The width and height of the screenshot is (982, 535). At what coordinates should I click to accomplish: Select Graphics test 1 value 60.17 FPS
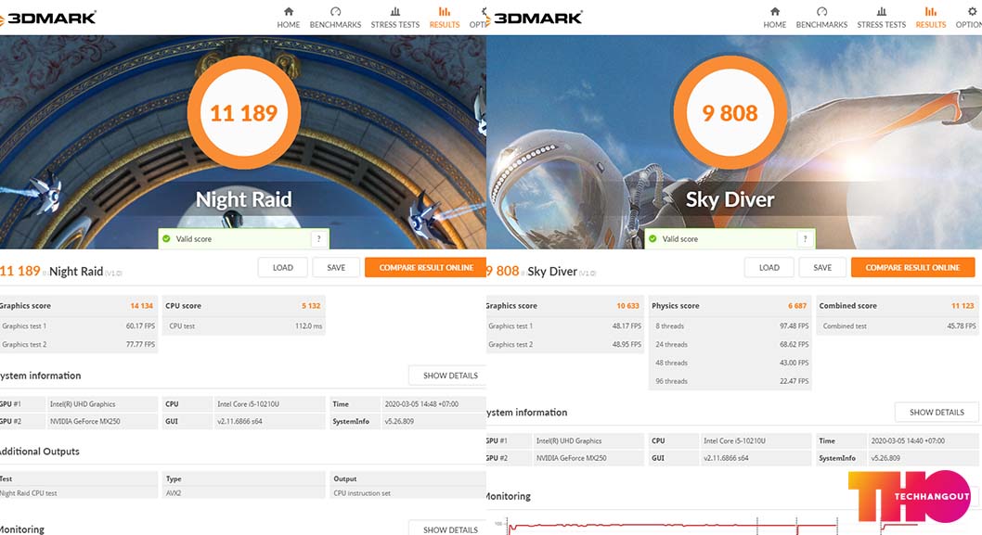(x=140, y=326)
